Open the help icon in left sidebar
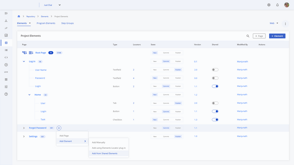This screenshot has height=165, width=294. [x=6, y=94]
